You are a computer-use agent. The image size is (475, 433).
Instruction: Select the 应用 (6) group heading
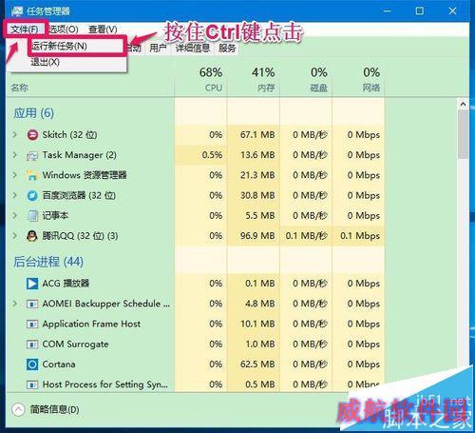pyautogui.click(x=33, y=113)
